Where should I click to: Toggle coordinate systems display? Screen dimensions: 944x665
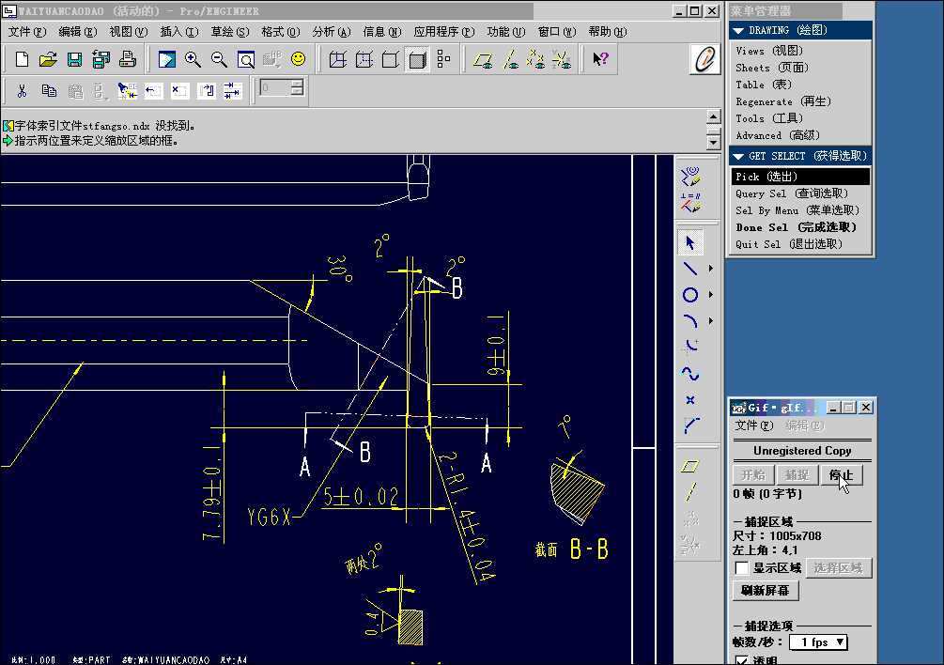click(x=563, y=59)
